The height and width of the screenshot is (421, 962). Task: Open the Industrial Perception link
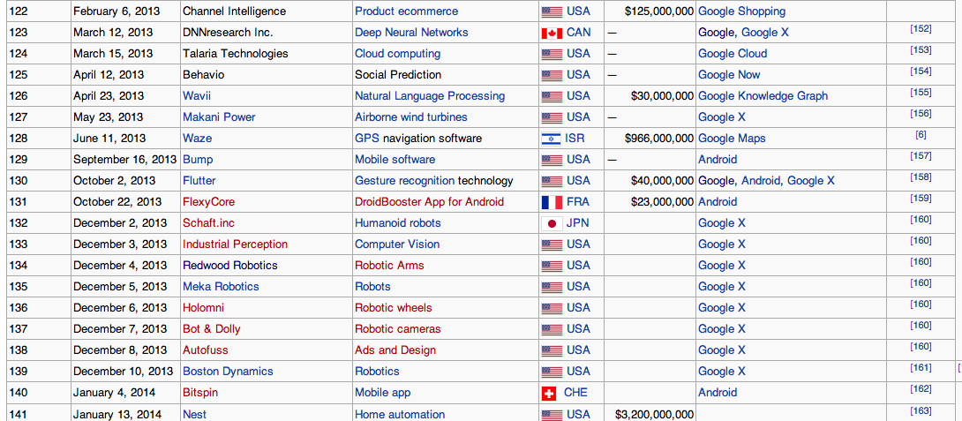click(235, 244)
